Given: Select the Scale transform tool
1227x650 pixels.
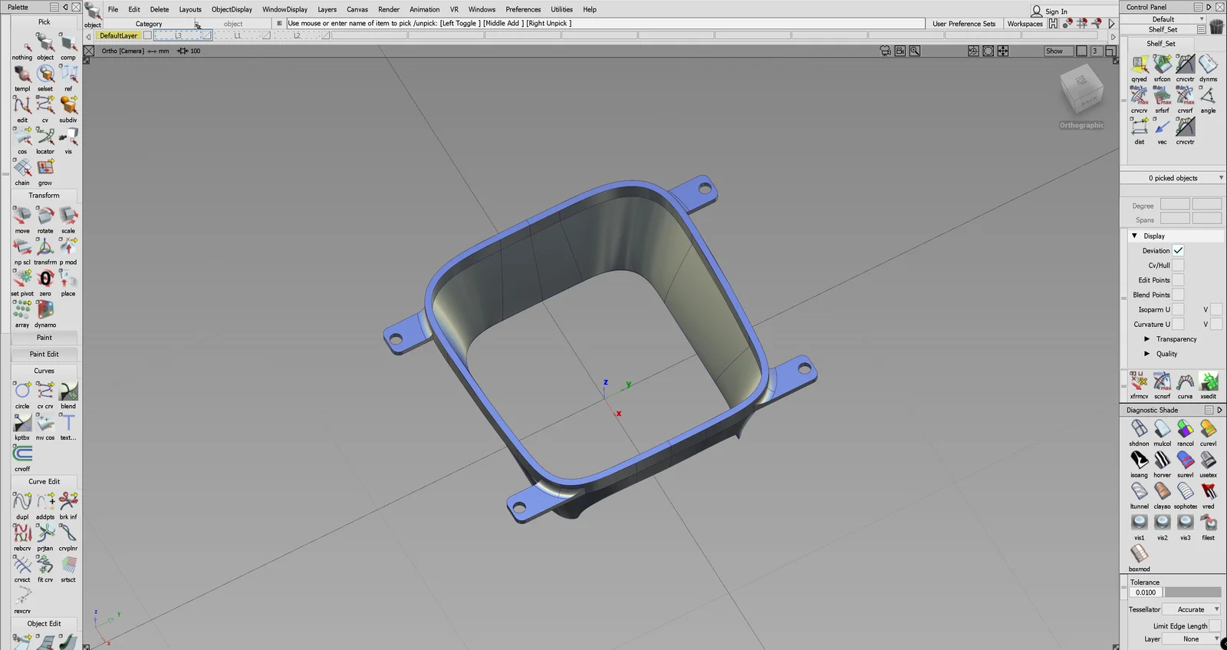Looking at the screenshot, I should coord(68,219).
